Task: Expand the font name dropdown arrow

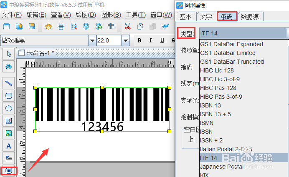Action: [x=92, y=40]
